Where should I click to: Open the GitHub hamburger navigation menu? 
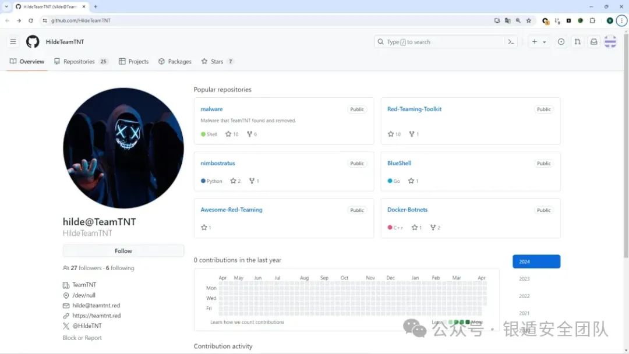coord(13,42)
